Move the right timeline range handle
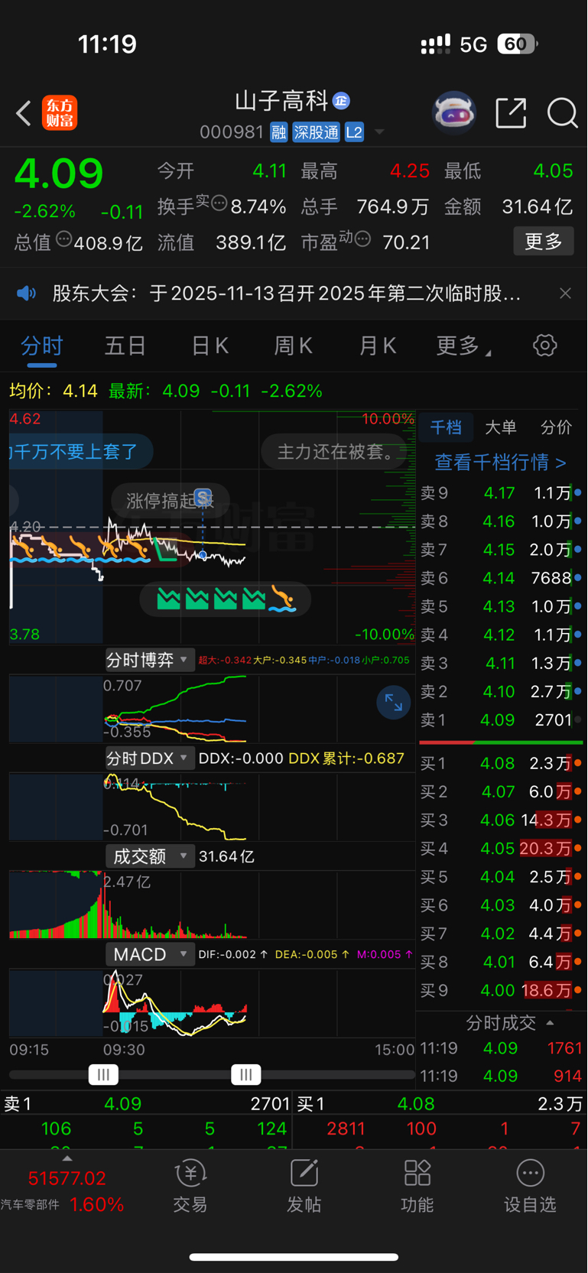 pos(246,1074)
